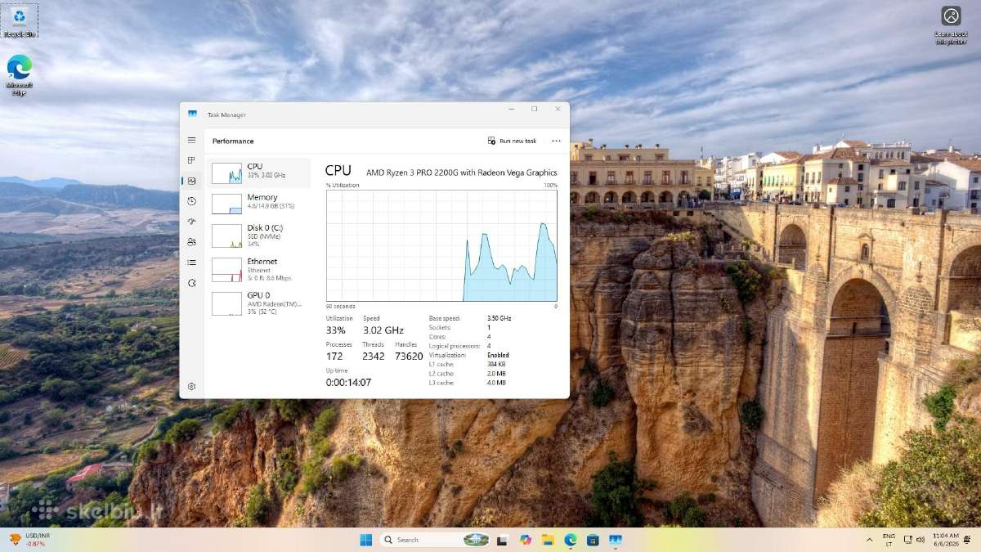
Task: Click the Task Manager taskbar icon
Action: point(616,540)
